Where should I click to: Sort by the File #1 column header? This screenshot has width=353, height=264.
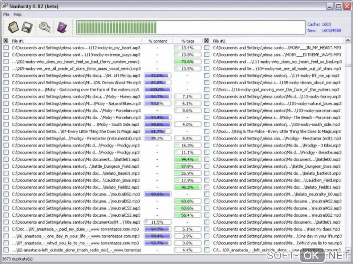click(x=76, y=41)
